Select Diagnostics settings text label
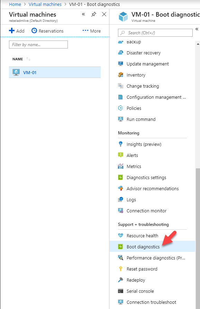Screen dimensions: 200x309 click(146, 178)
